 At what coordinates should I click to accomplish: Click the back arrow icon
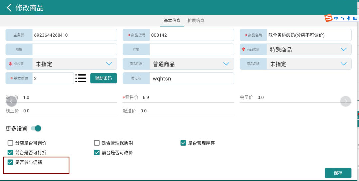[x=9, y=8]
